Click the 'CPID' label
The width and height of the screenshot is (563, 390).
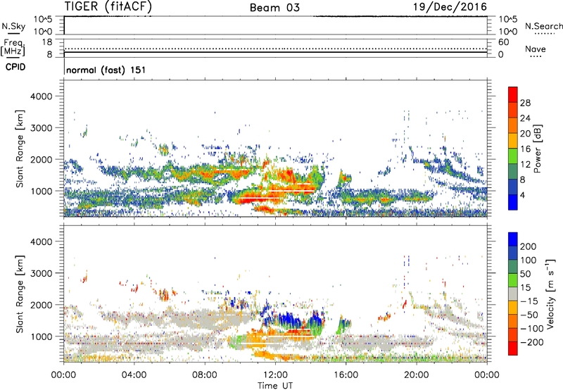pos(15,67)
